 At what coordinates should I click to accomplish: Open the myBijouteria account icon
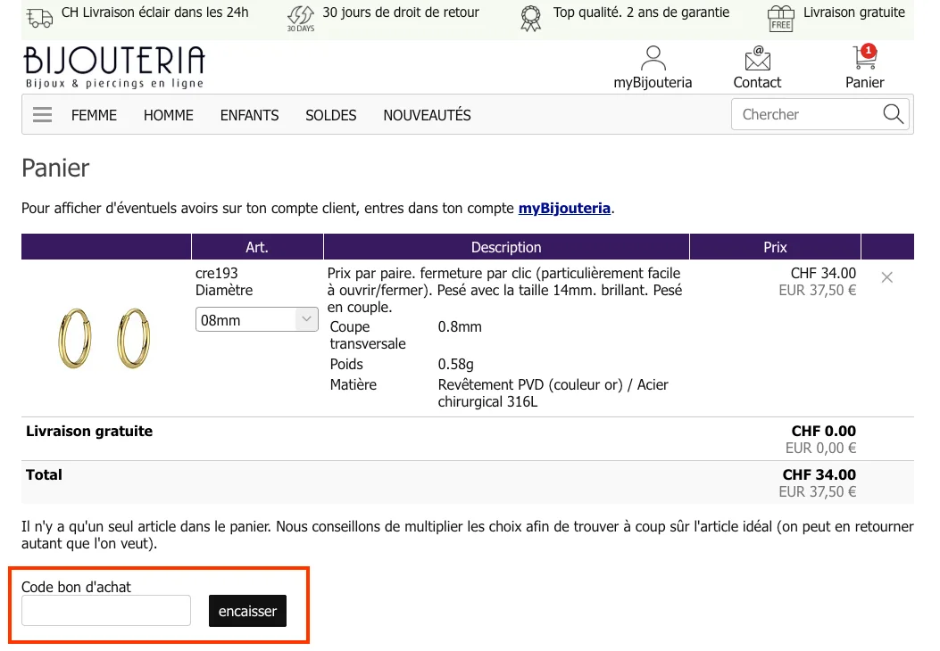pyautogui.click(x=653, y=59)
